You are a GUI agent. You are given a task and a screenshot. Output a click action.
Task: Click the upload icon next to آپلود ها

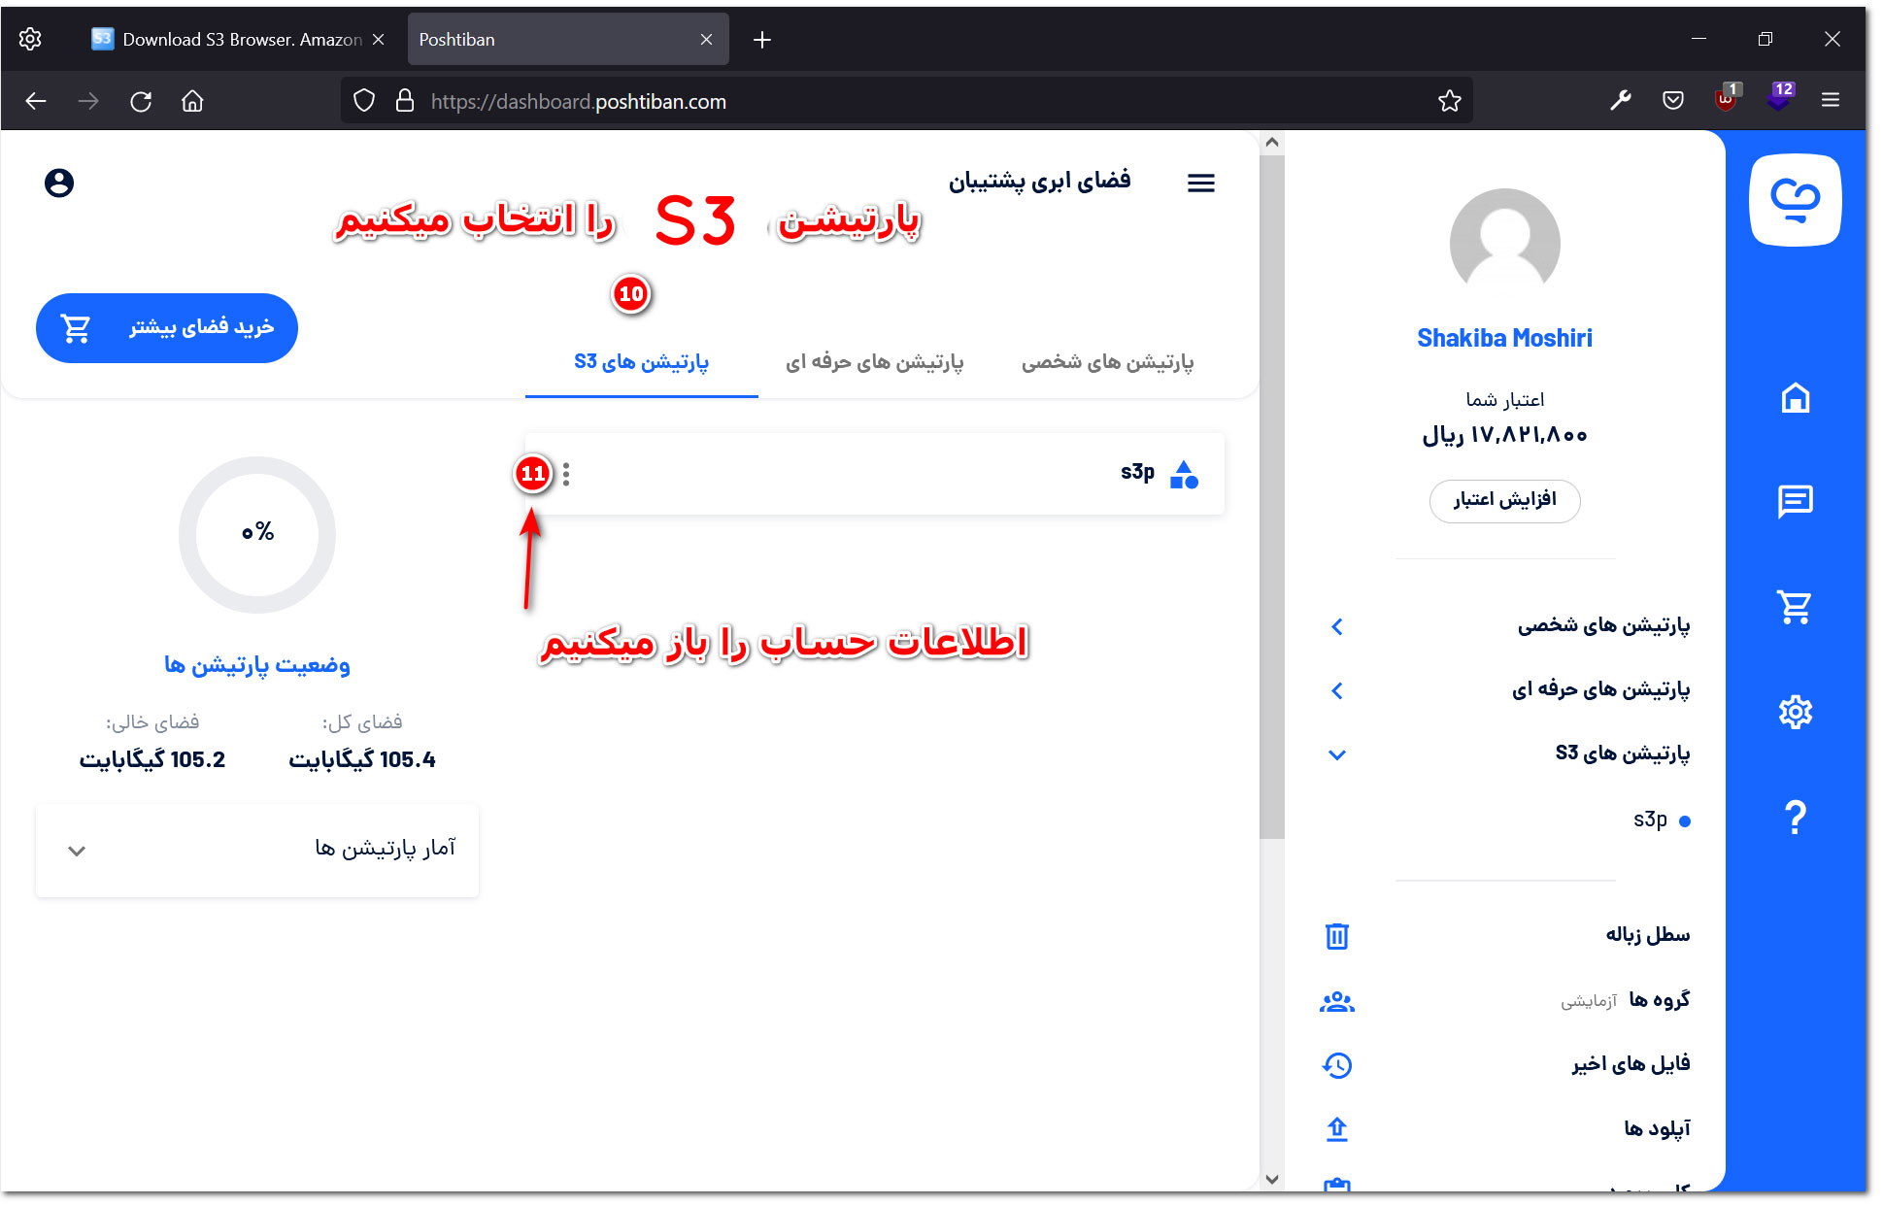[1337, 1128]
